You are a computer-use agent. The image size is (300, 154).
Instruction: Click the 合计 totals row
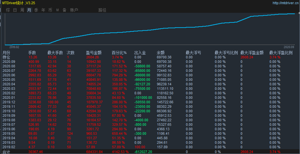pos(150,152)
